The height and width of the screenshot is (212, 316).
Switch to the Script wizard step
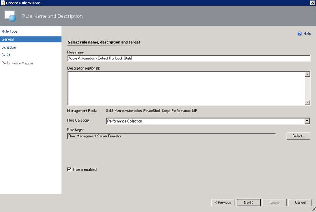(6, 55)
